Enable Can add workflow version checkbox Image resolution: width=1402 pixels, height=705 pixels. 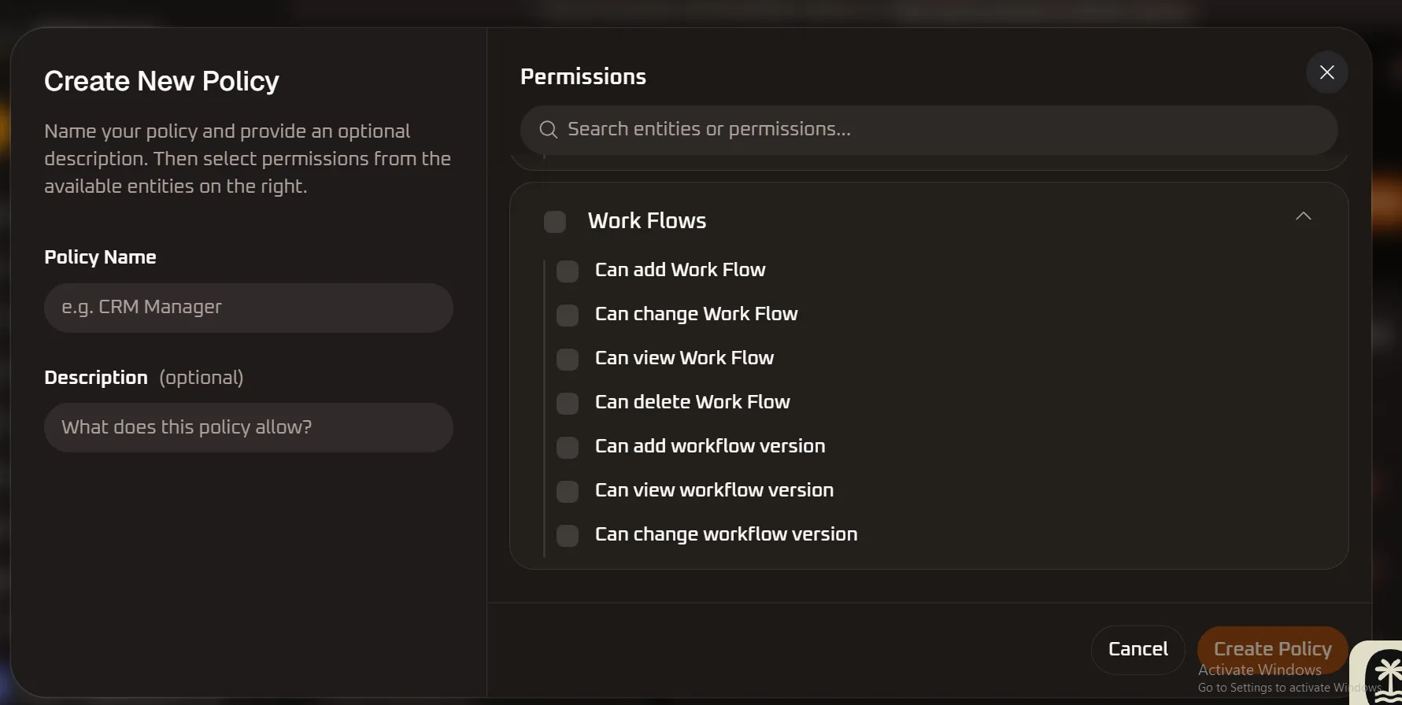(x=568, y=448)
